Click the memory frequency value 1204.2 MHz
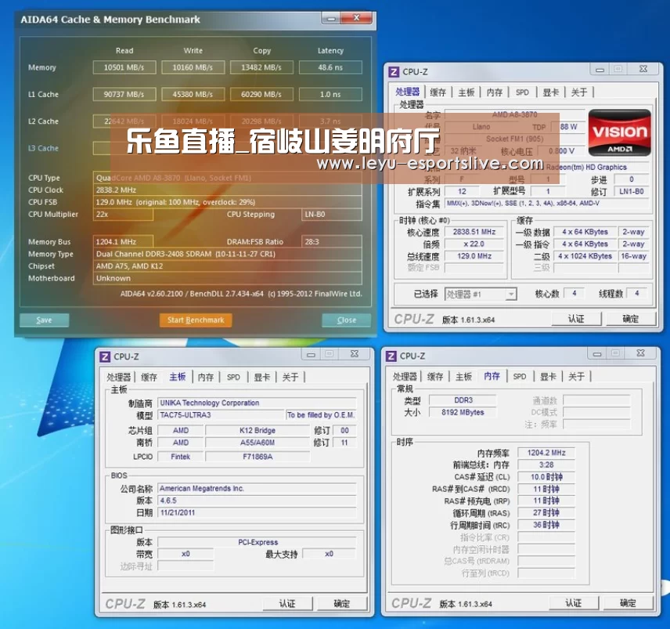The width and height of the screenshot is (670, 629). (x=546, y=453)
